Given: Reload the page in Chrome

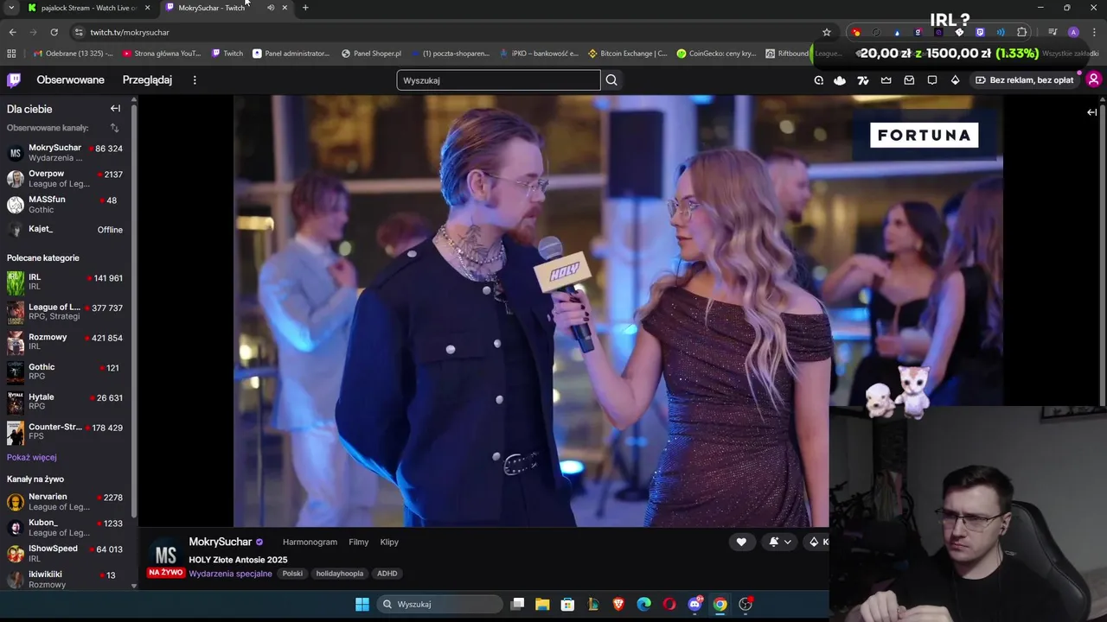Looking at the screenshot, I should pos(54,32).
